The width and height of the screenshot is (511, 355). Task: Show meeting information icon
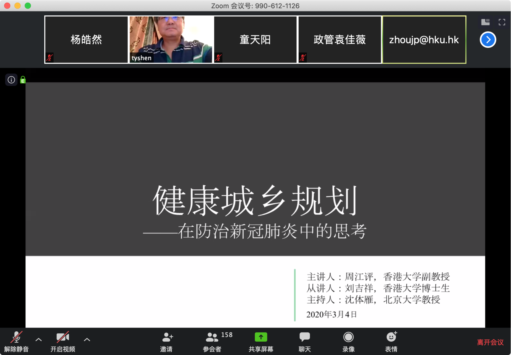(x=11, y=80)
